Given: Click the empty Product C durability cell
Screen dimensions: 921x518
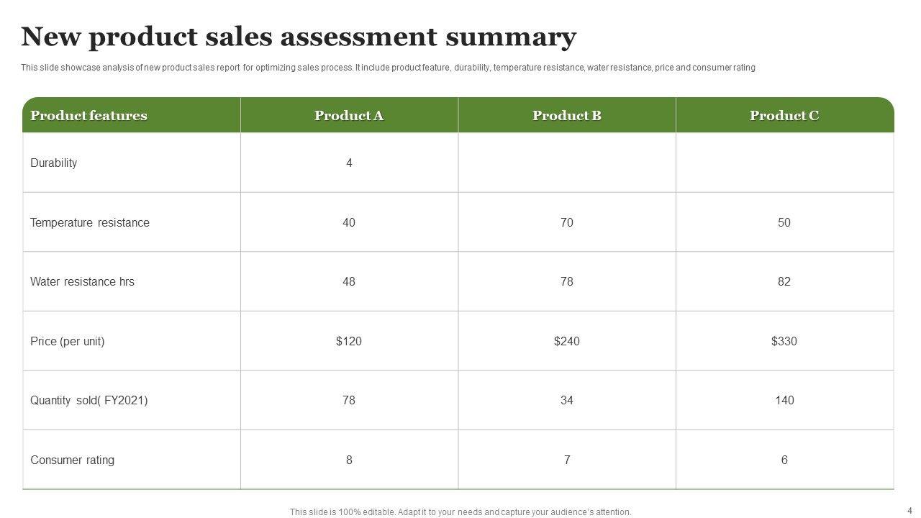Looking at the screenshot, I should point(784,163).
